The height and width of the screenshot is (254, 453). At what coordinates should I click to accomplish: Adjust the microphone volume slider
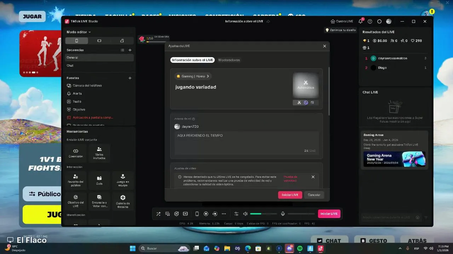pos(301,214)
